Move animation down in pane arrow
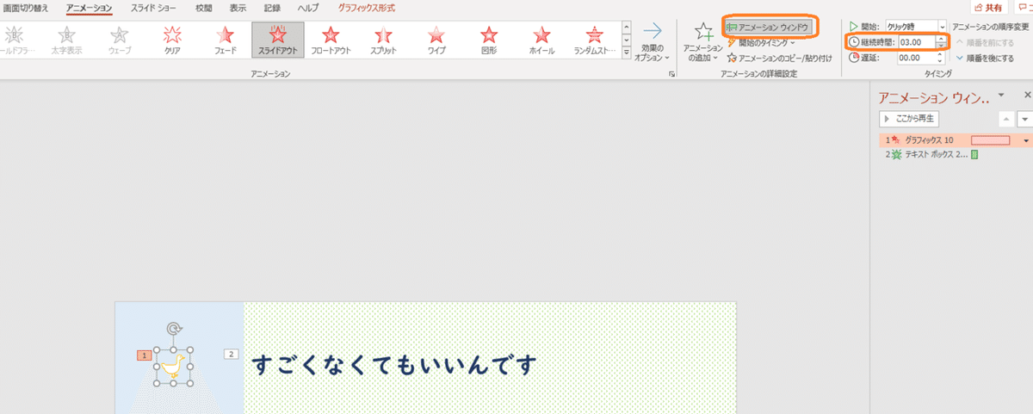This screenshot has width=1033, height=414. 1024,119
